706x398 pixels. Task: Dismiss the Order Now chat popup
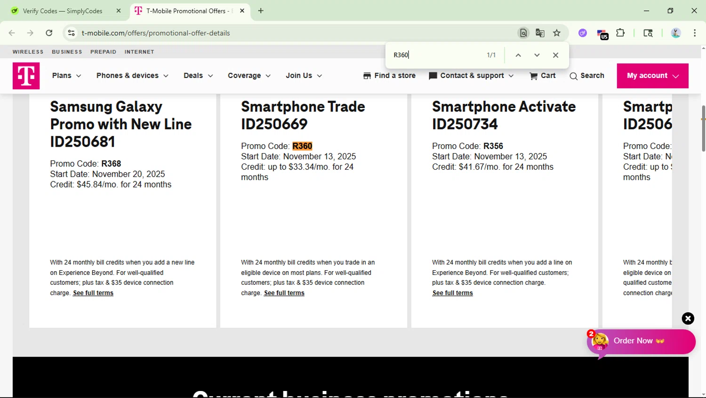point(688,319)
